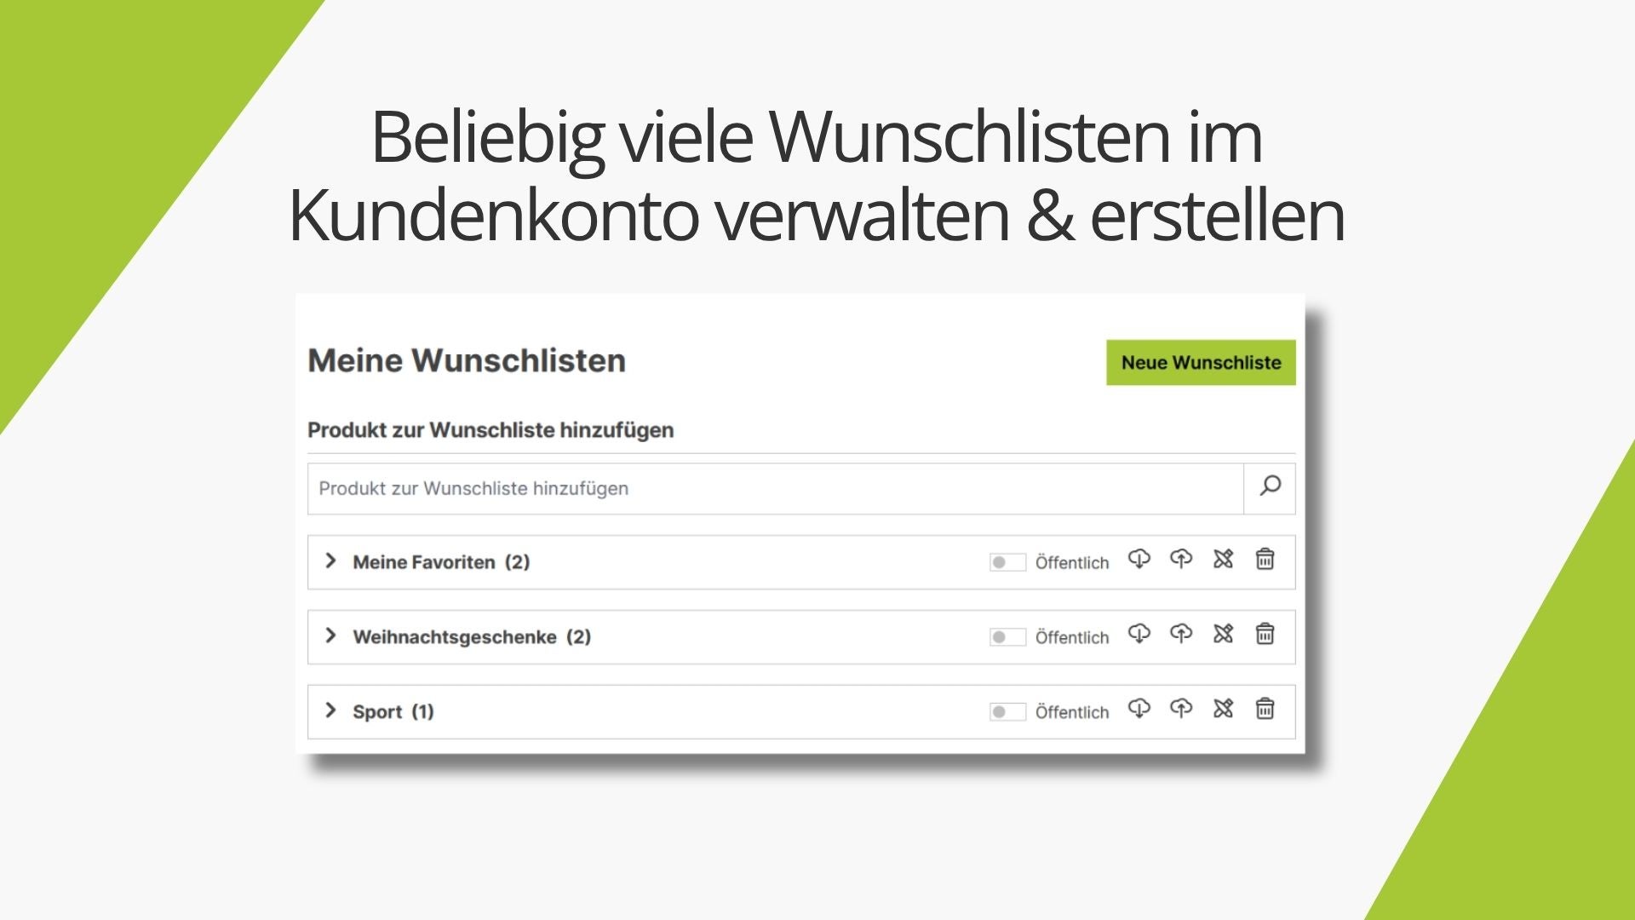1635x920 pixels.
Task: Edit Weihnachtsgeschenke with the pencil icon
Action: (1223, 634)
